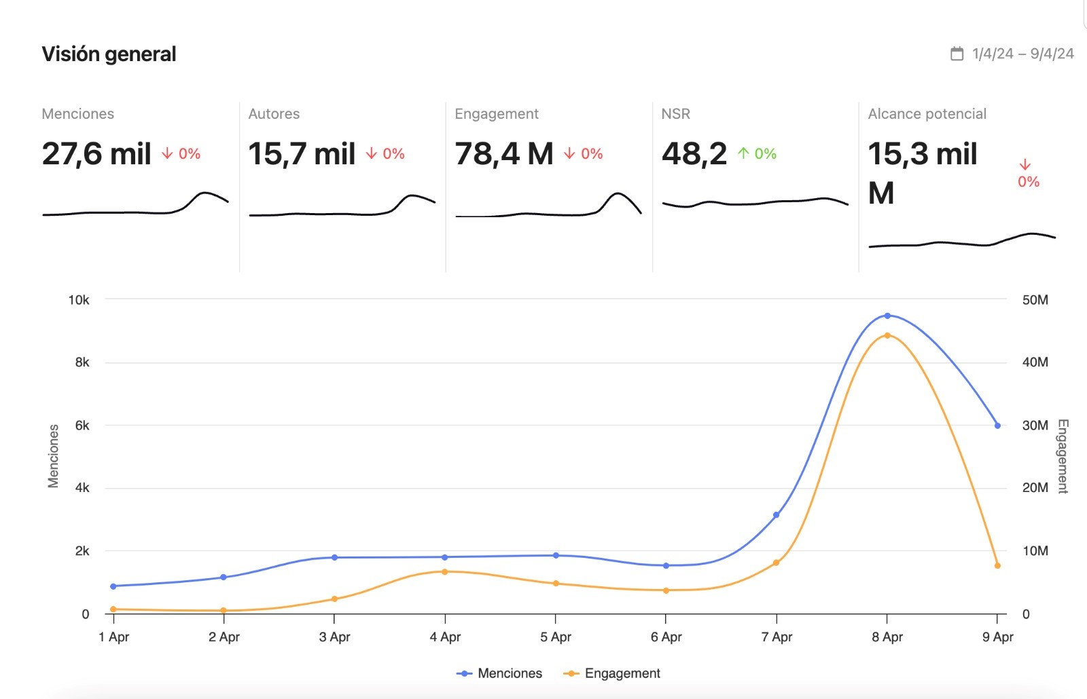
Task: Open the Autores sparkline trend
Action: click(342, 208)
